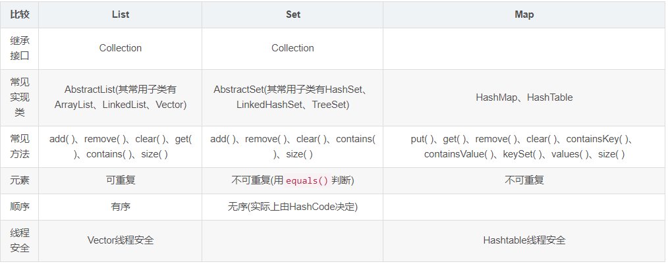Click Collection under the List column
Image resolution: width=668 pixels, height=264 pixels.
tap(121, 48)
